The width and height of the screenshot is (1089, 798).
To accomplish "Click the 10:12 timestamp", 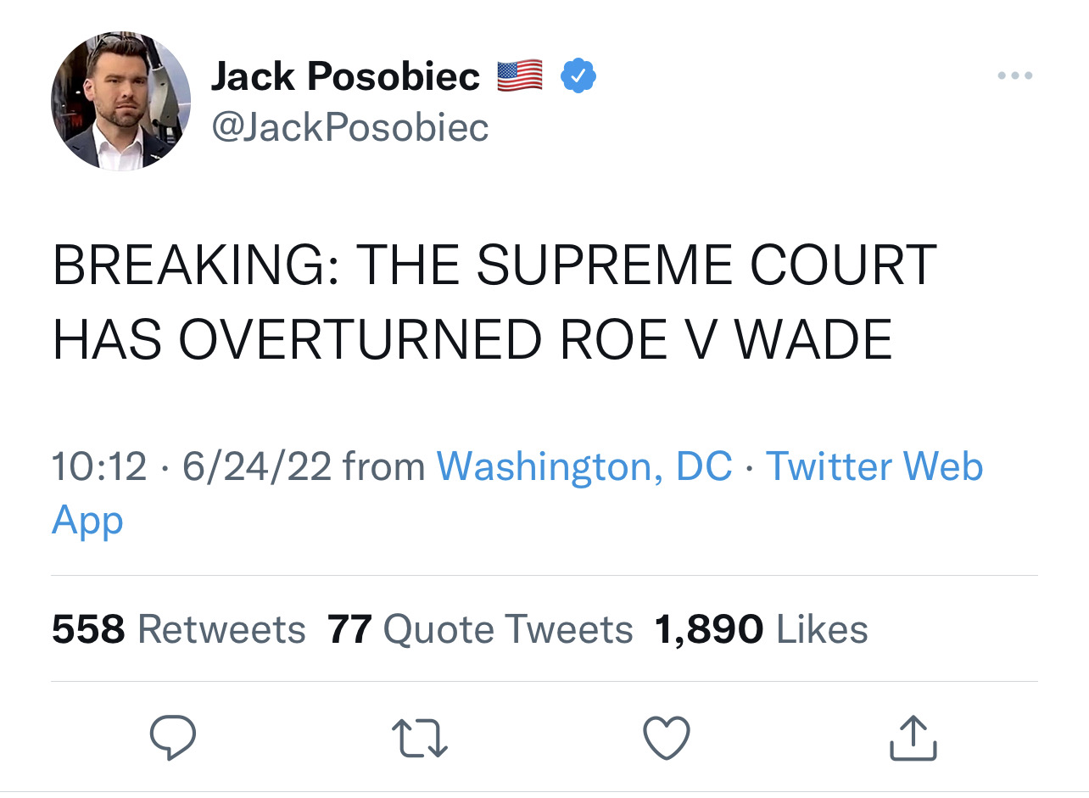I will (99, 466).
